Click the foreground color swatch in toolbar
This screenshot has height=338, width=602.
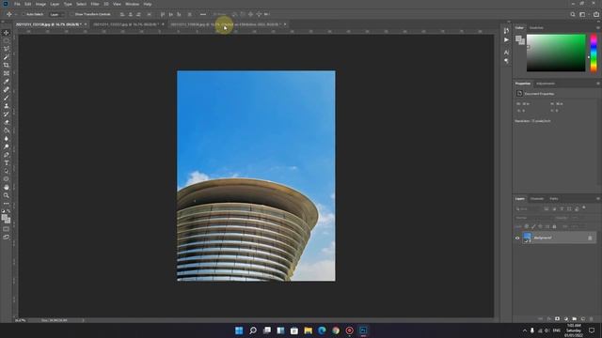click(x=4, y=218)
